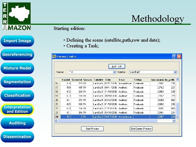The width and height of the screenshot is (196, 147).
Task: Click the lm_path column header
Action: 170,80
